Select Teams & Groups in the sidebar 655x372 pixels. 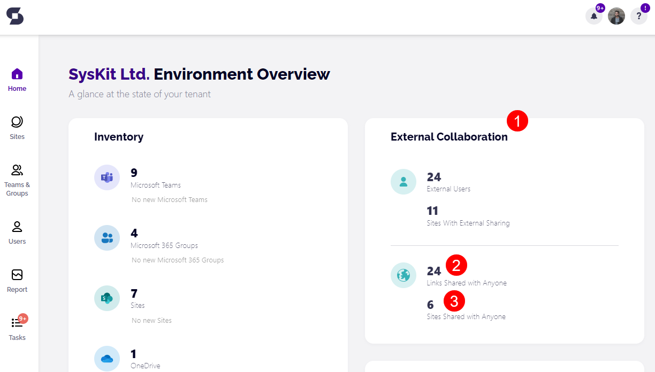point(17,178)
